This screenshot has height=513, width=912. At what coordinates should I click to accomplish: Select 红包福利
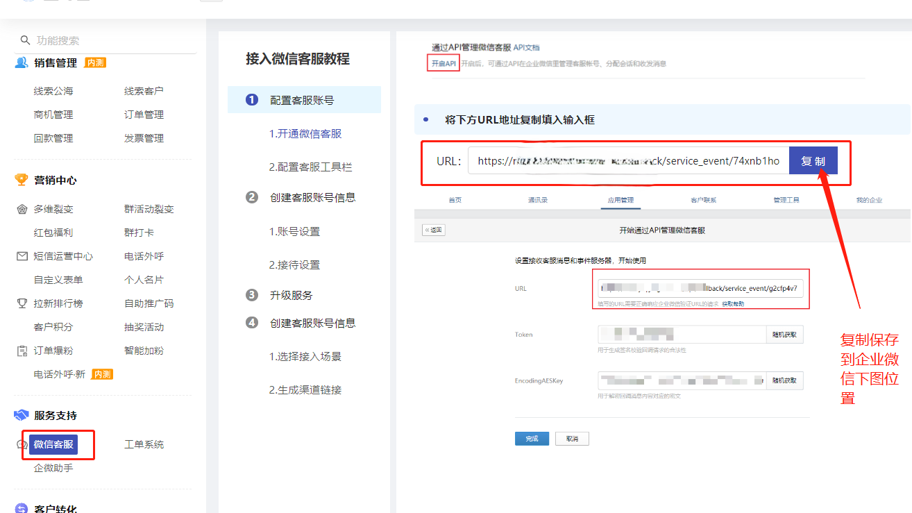click(x=53, y=233)
